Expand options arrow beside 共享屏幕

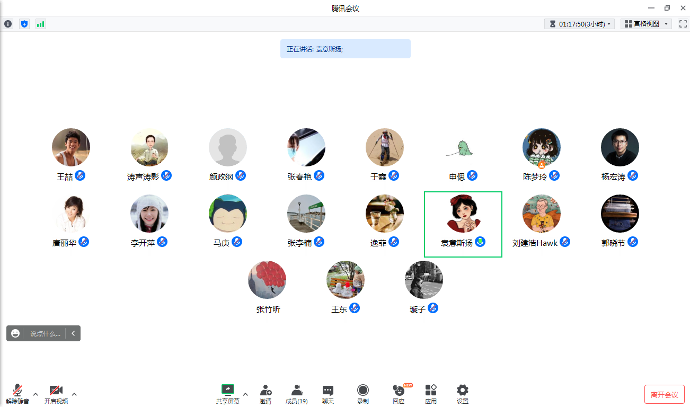coord(245,394)
